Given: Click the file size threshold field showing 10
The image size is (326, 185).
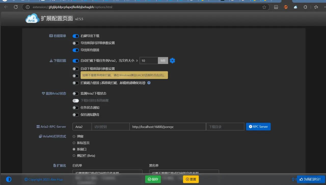Looking at the screenshot, I should 149,60.
